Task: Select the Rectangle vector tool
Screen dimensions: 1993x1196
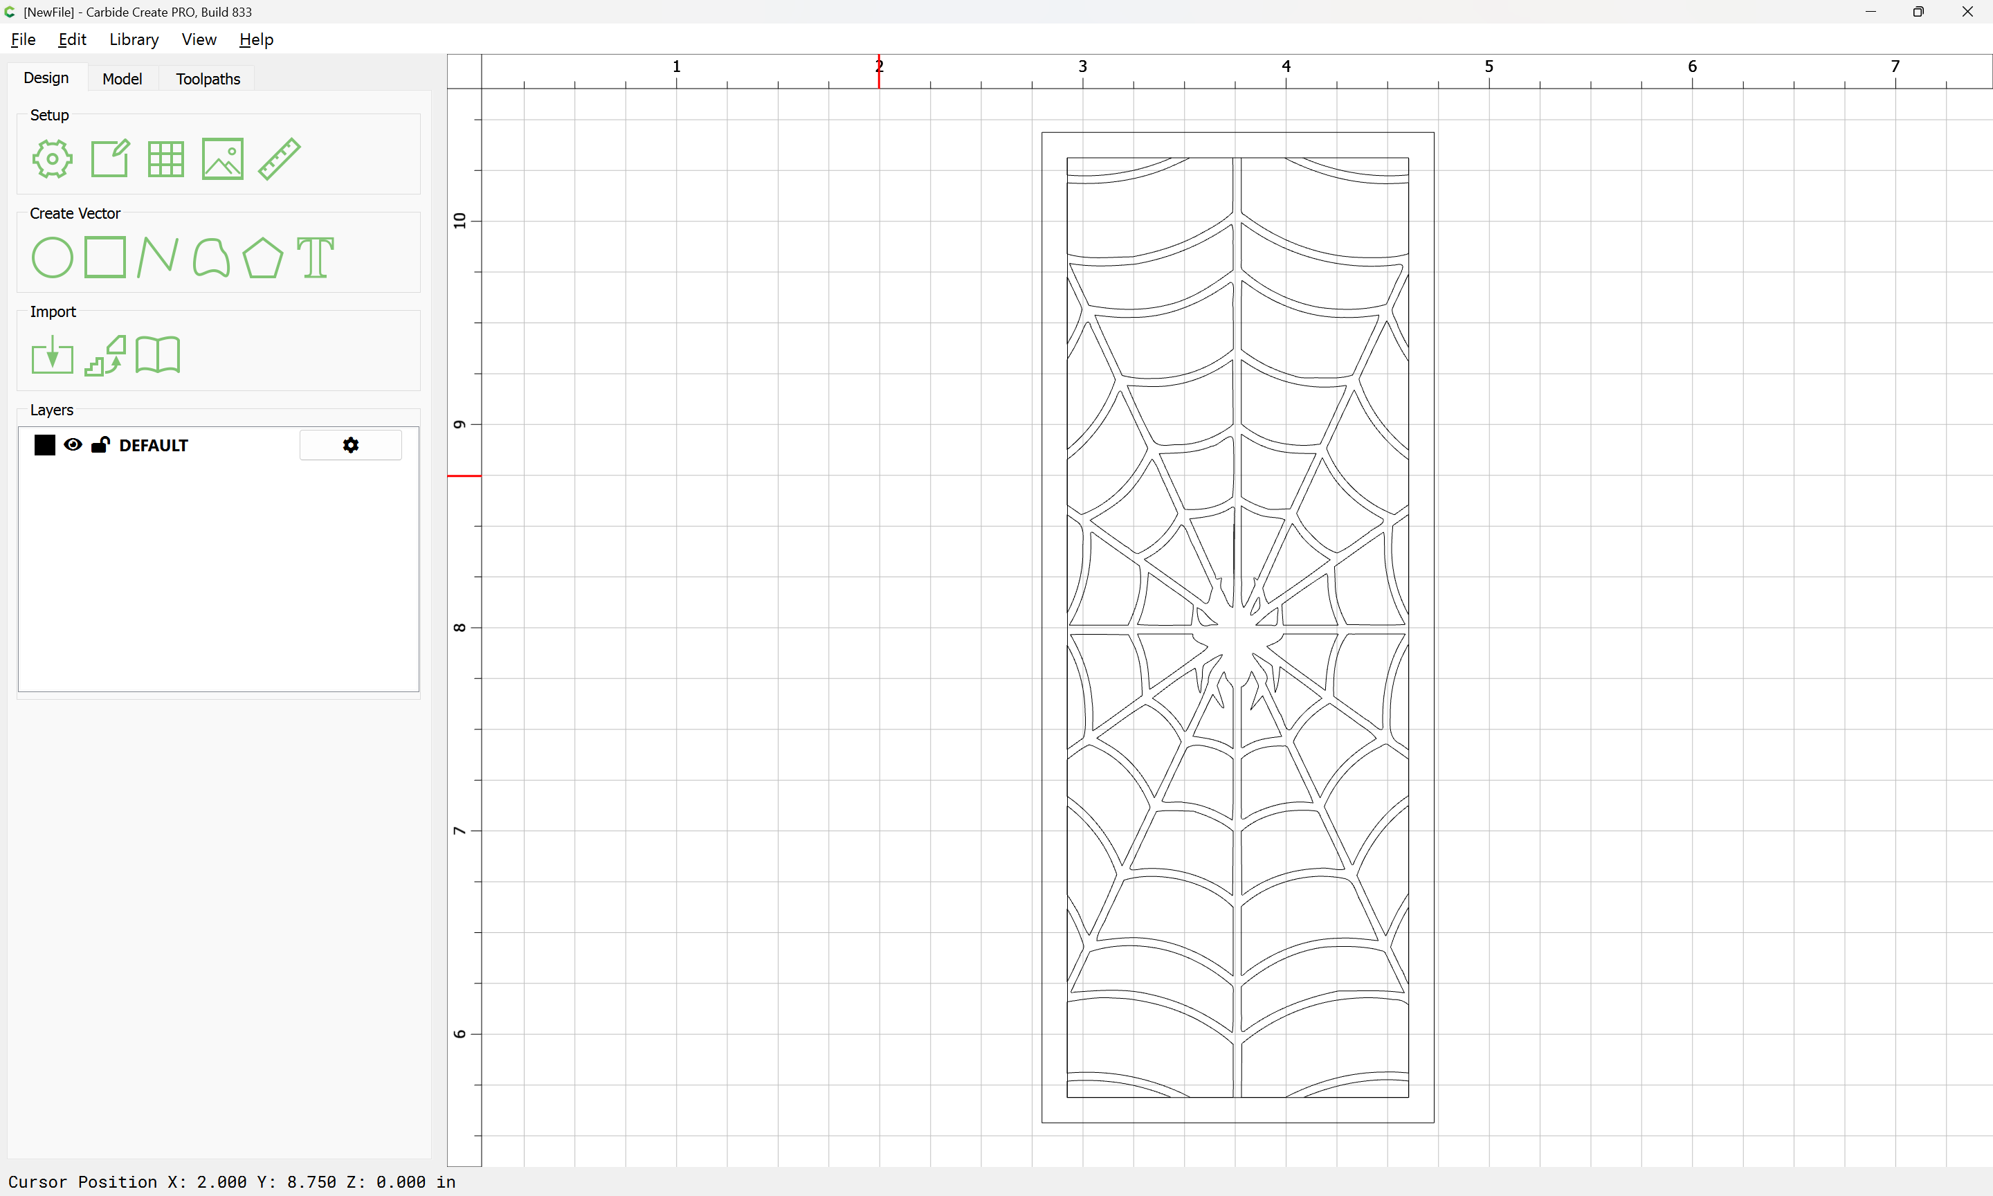Action: pos(104,257)
